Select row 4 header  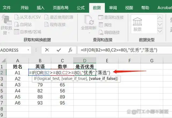click(x=3, y=85)
